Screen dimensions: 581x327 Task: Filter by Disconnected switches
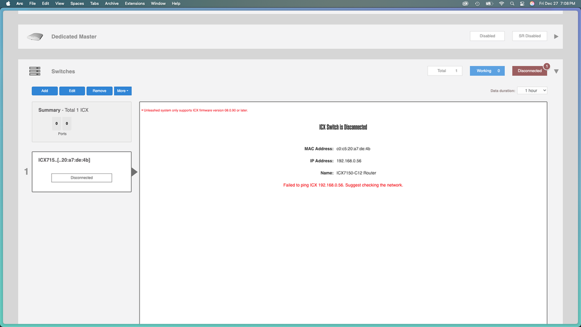pos(529,71)
